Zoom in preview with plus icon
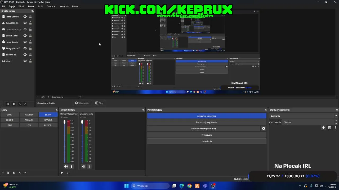The image size is (339, 190). point(48,97)
